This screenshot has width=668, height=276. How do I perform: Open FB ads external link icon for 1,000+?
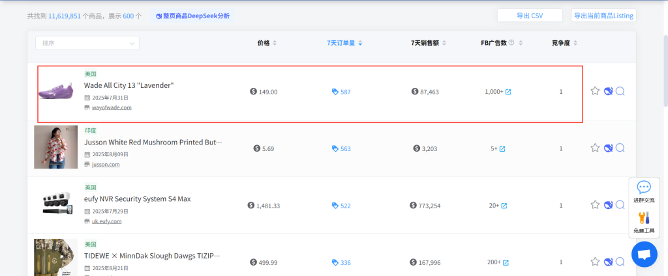point(508,92)
